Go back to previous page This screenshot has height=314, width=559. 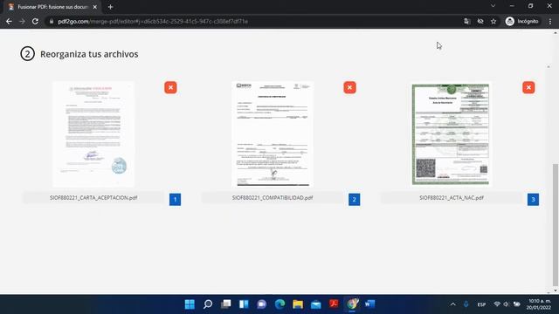9,21
